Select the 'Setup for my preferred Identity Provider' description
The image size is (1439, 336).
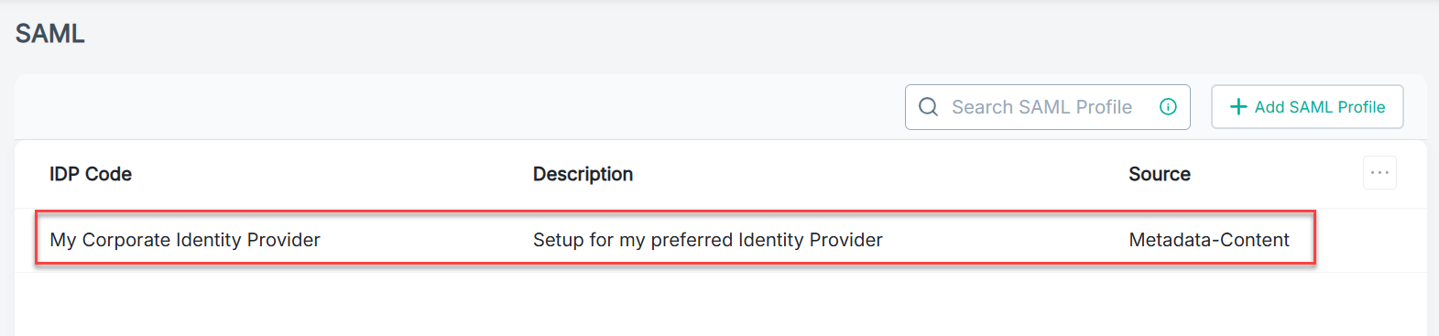coord(708,240)
